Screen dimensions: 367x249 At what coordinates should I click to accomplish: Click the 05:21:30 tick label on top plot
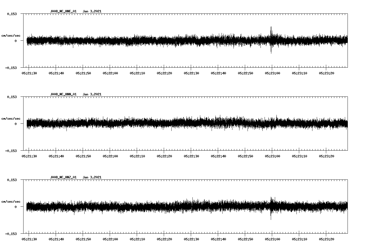point(29,73)
